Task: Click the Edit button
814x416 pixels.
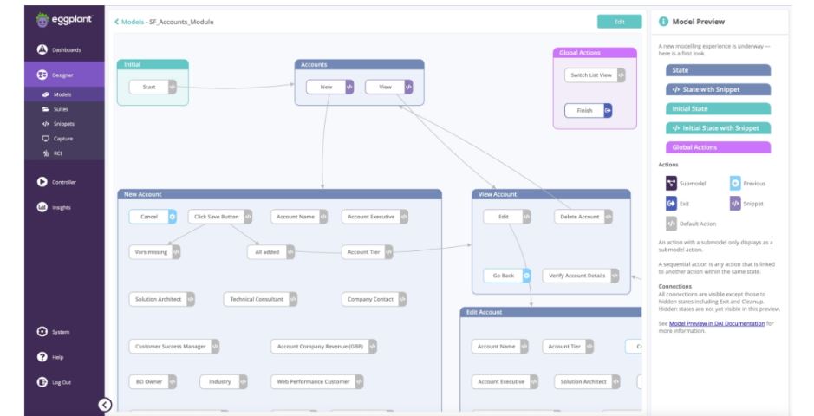Action: tap(619, 22)
